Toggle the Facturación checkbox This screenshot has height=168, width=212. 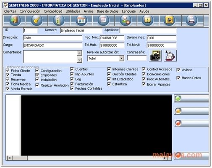coord(72,84)
